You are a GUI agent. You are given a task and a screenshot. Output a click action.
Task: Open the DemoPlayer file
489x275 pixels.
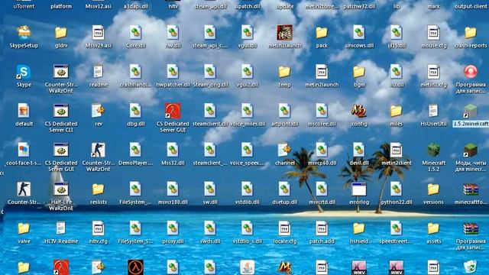136,150
